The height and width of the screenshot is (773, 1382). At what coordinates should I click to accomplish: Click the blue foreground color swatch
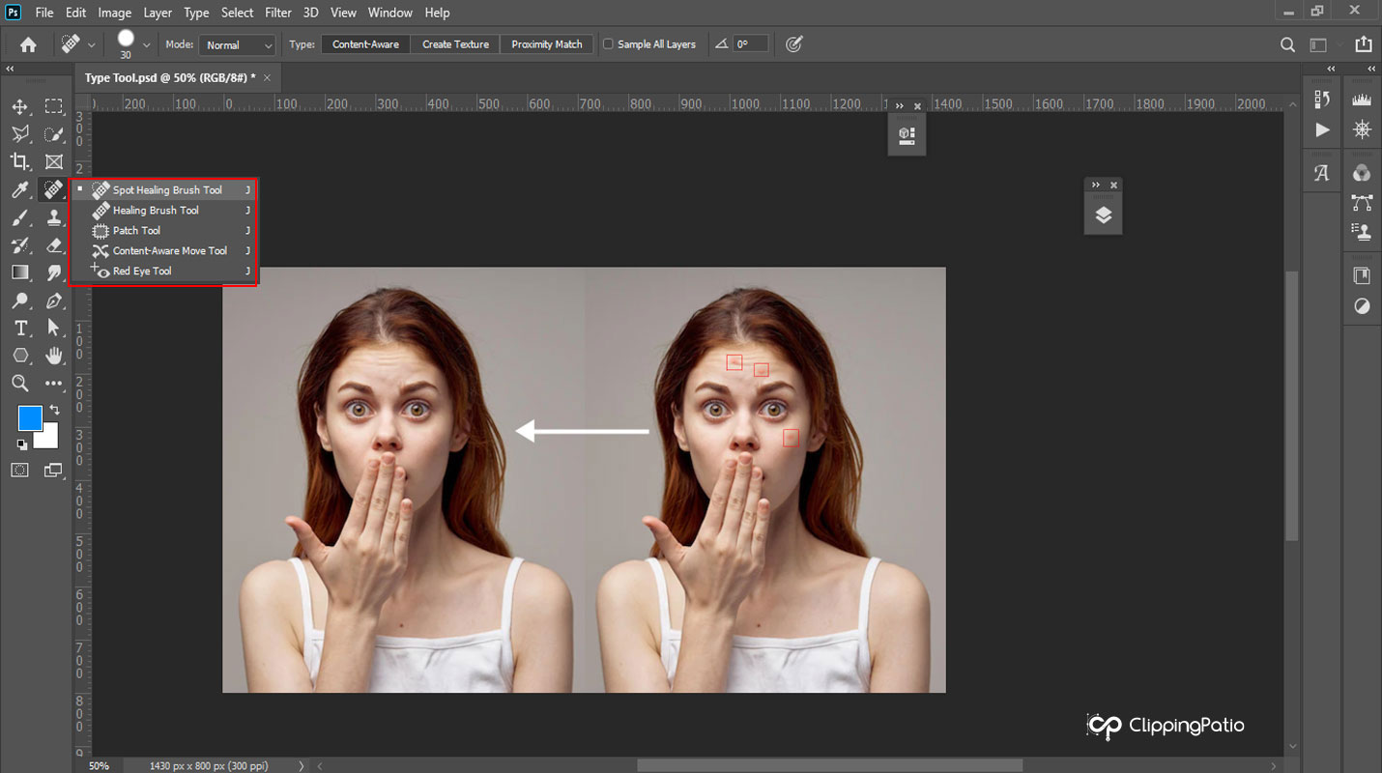[30, 418]
